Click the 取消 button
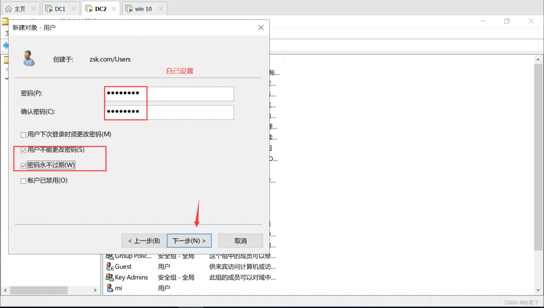Screen dimensions: 544x308 click(240, 240)
